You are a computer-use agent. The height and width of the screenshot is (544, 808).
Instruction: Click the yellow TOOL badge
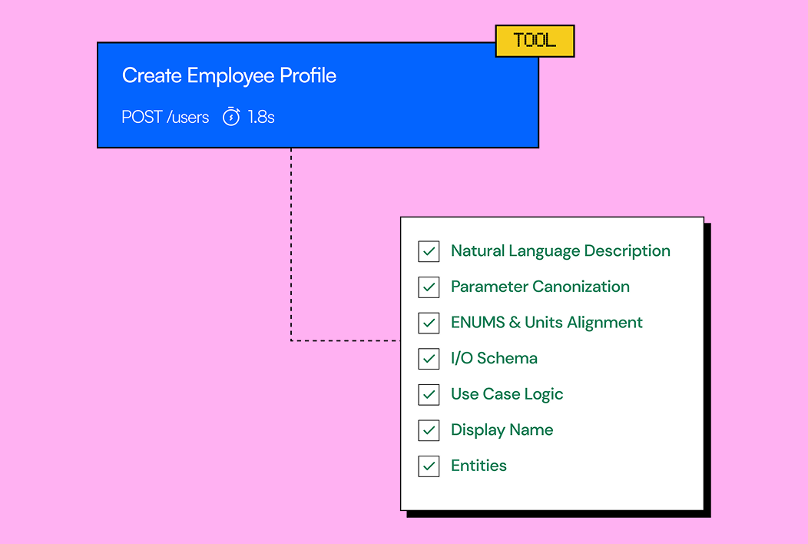[x=535, y=41]
